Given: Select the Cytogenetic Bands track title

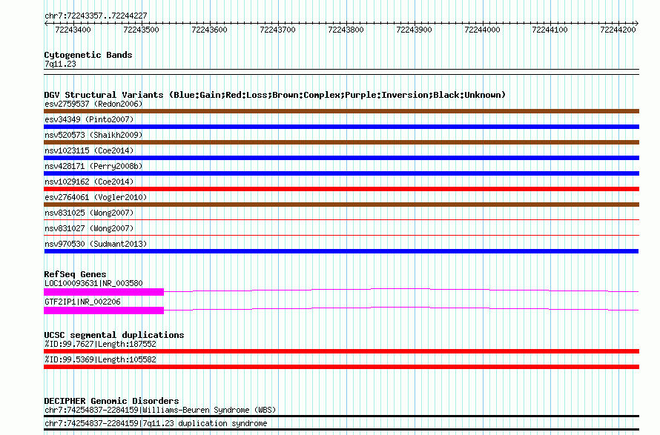Looking at the screenshot, I should (x=88, y=55).
